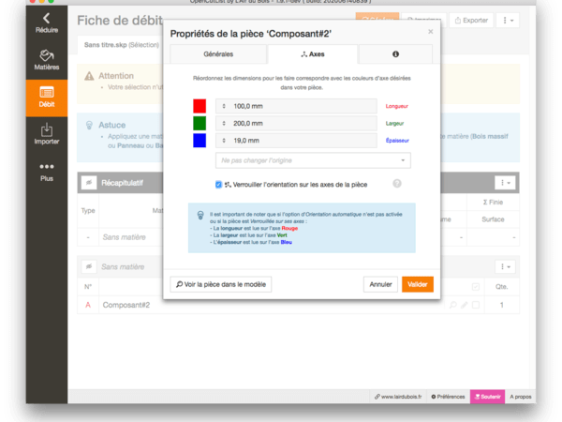Toggle the select-all checkbox in table header
This screenshot has height=422, width=562.
476,286
